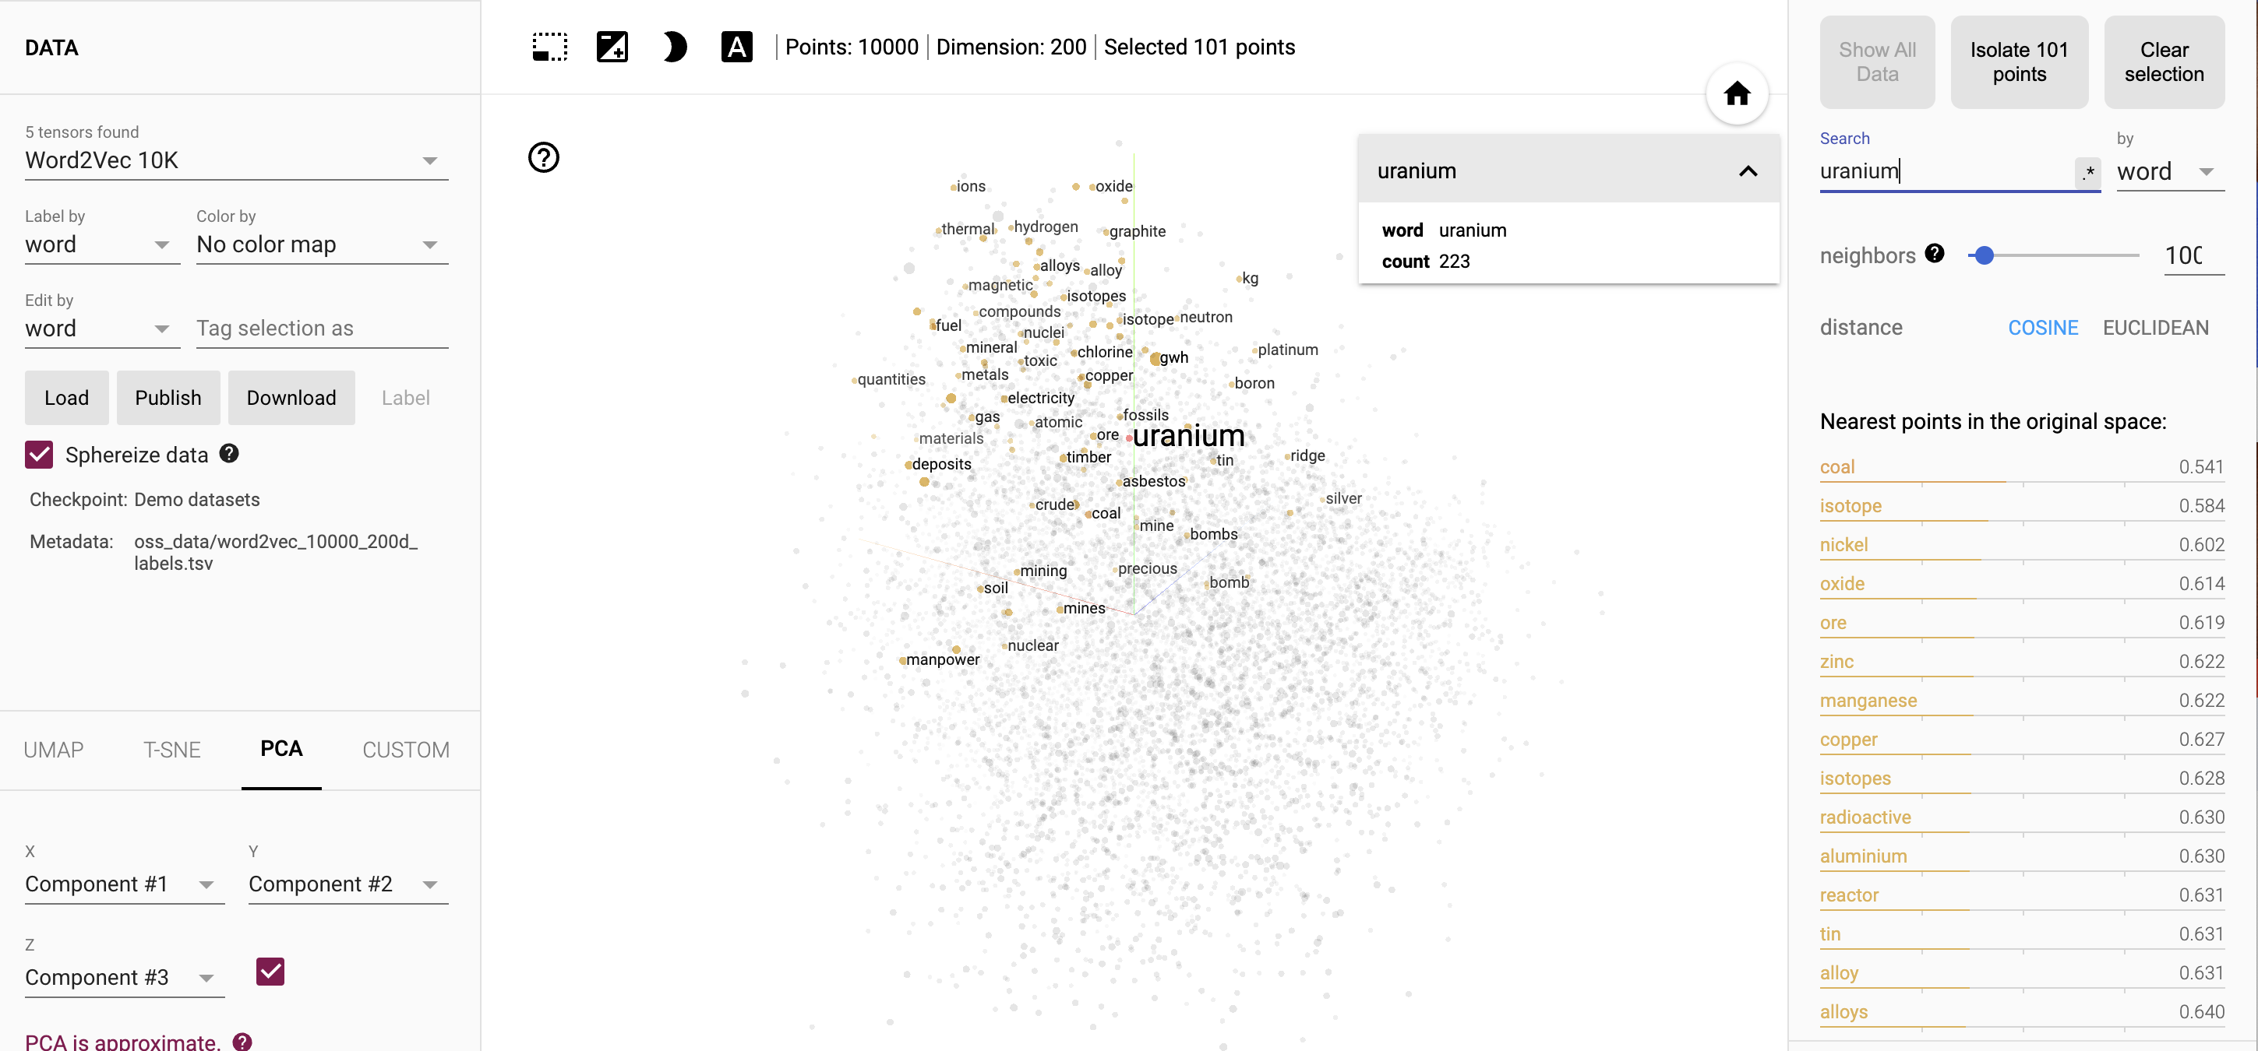
Task: Switch to the UMAP projection tab
Action: tap(53, 749)
